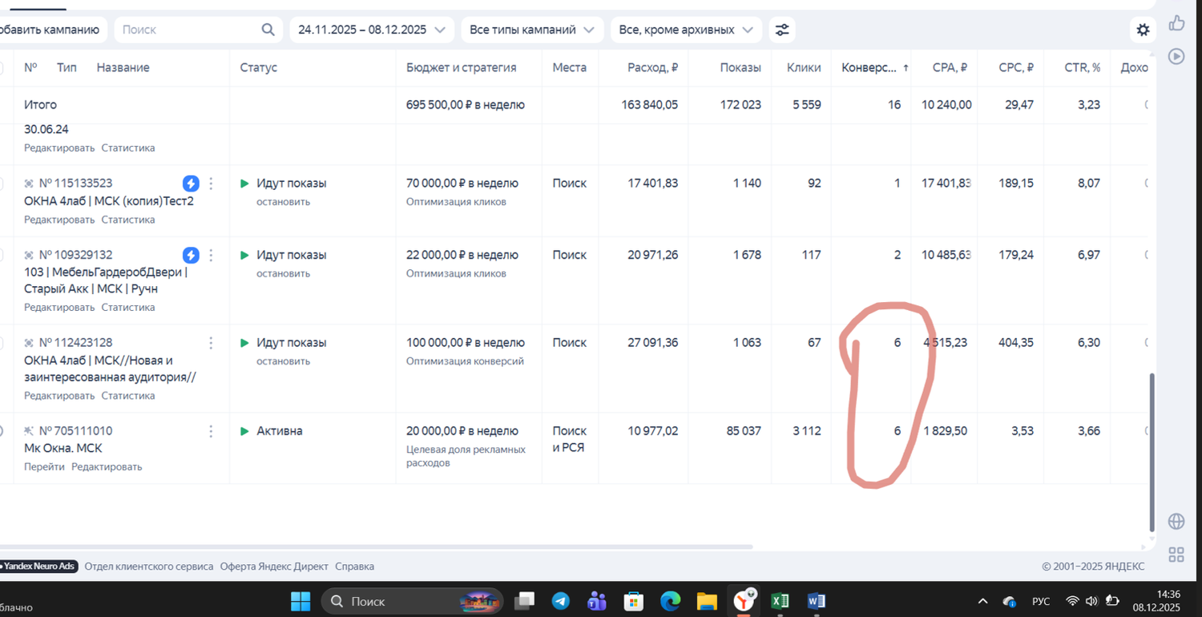Click Перейти under Мк Окна. МСК
Viewport: 1202px width, 617px height.
(44, 467)
